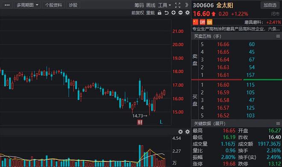This screenshot has height=167, width=282.
Task: Enter fullscreen chart view
Action: coord(178,5)
